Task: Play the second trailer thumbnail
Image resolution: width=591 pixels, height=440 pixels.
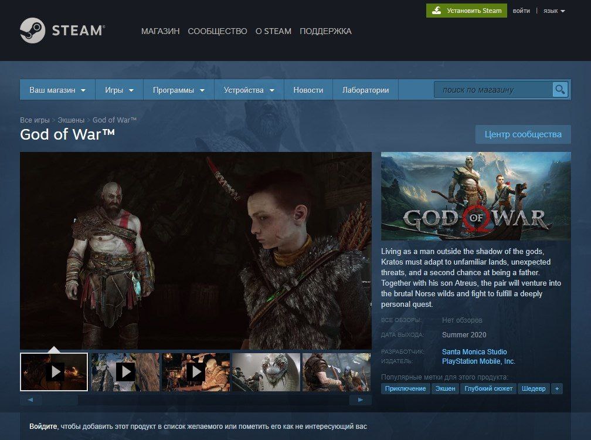Action: pyautogui.click(x=125, y=372)
